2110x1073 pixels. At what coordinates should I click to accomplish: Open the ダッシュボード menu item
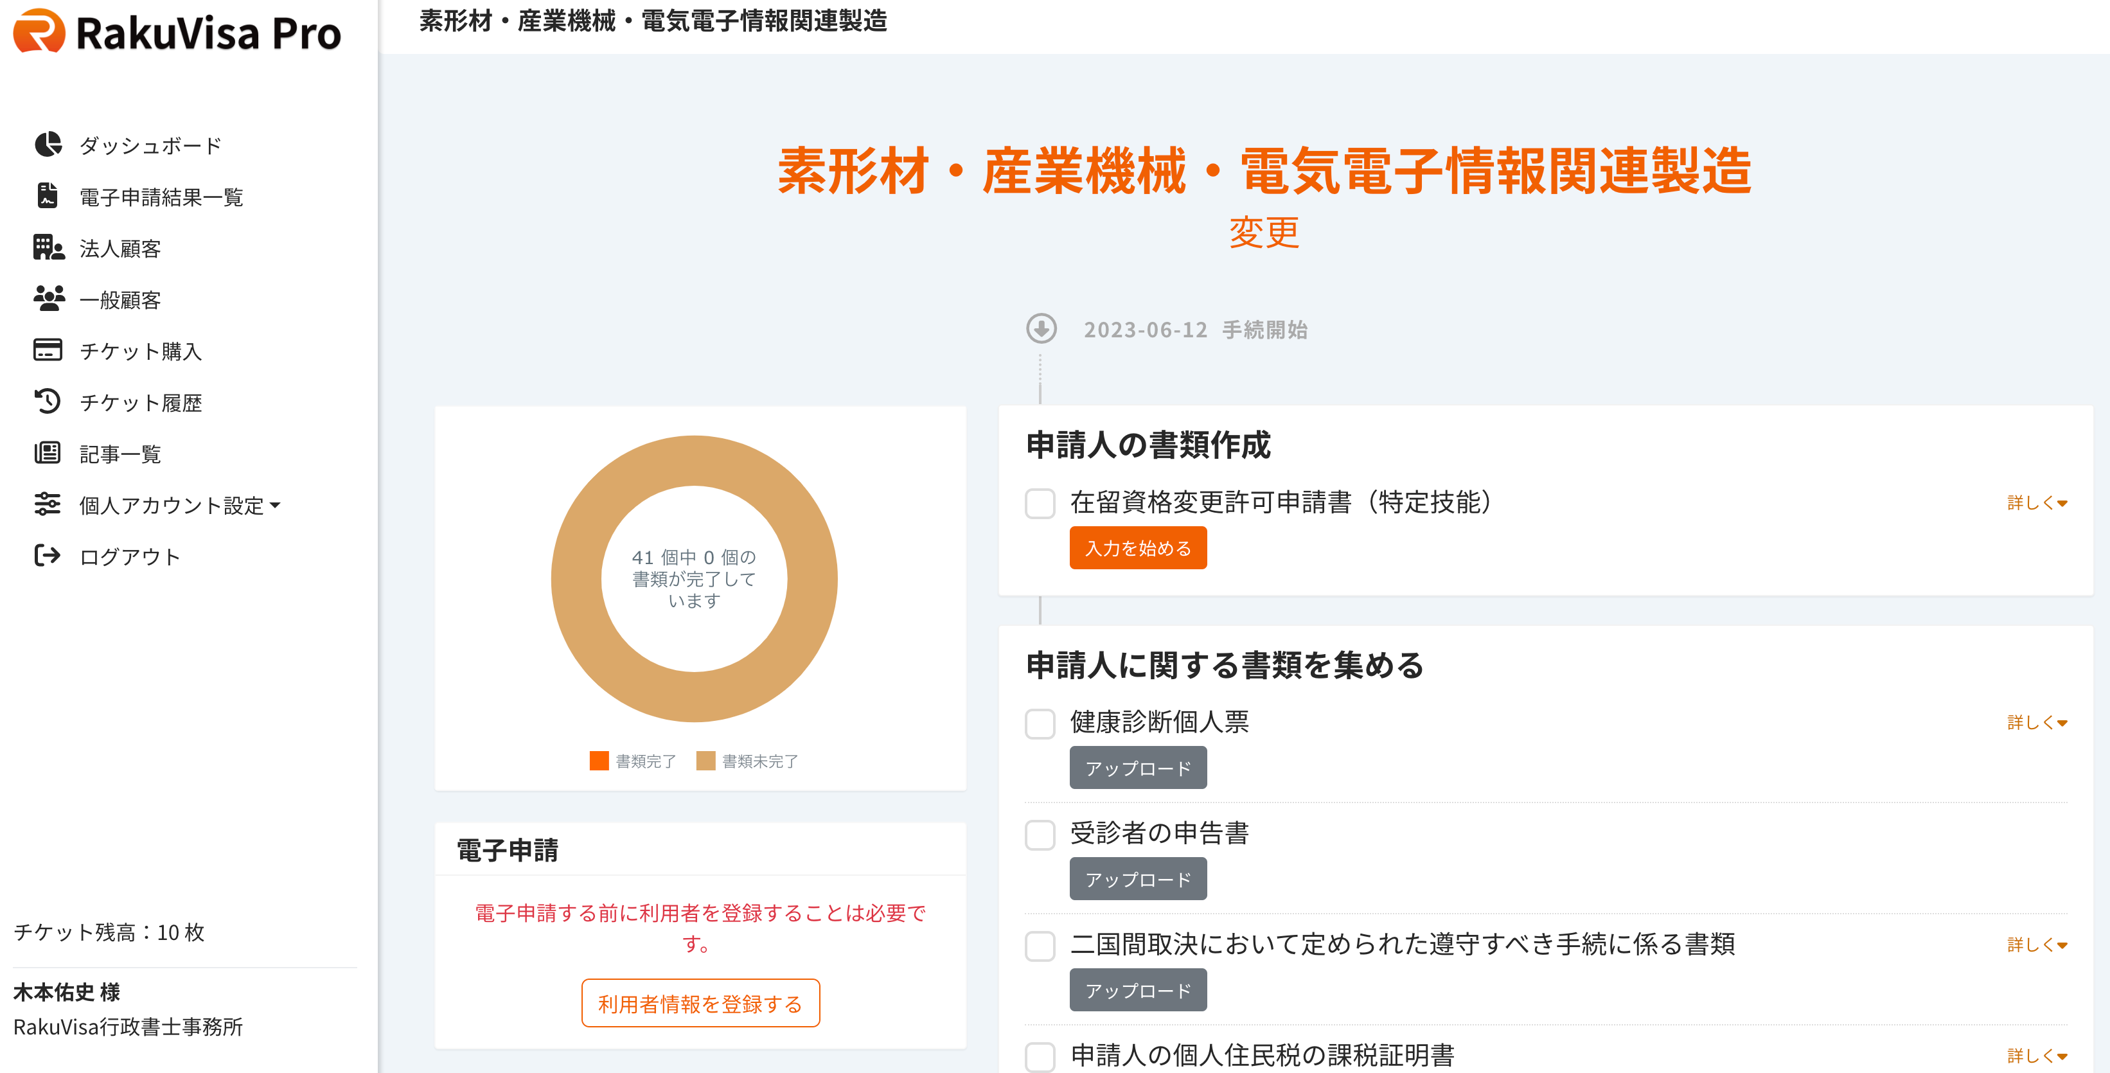[150, 146]
